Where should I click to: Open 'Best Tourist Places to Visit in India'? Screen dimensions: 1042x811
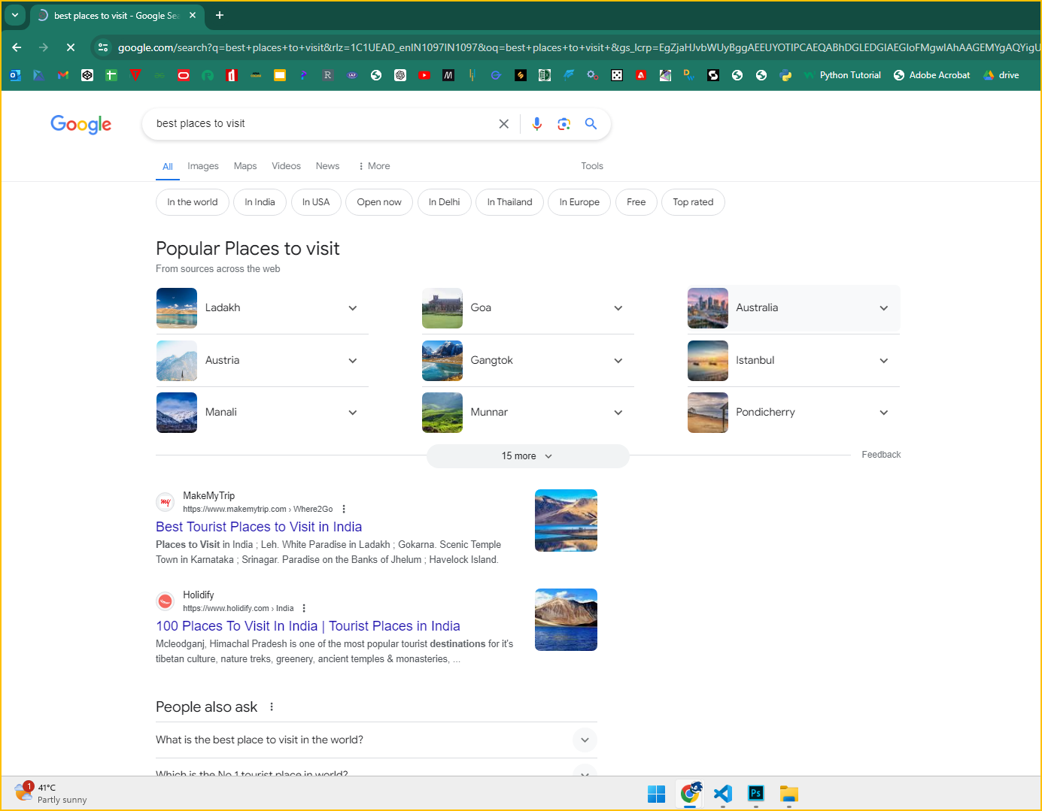(x=259, y=527)
